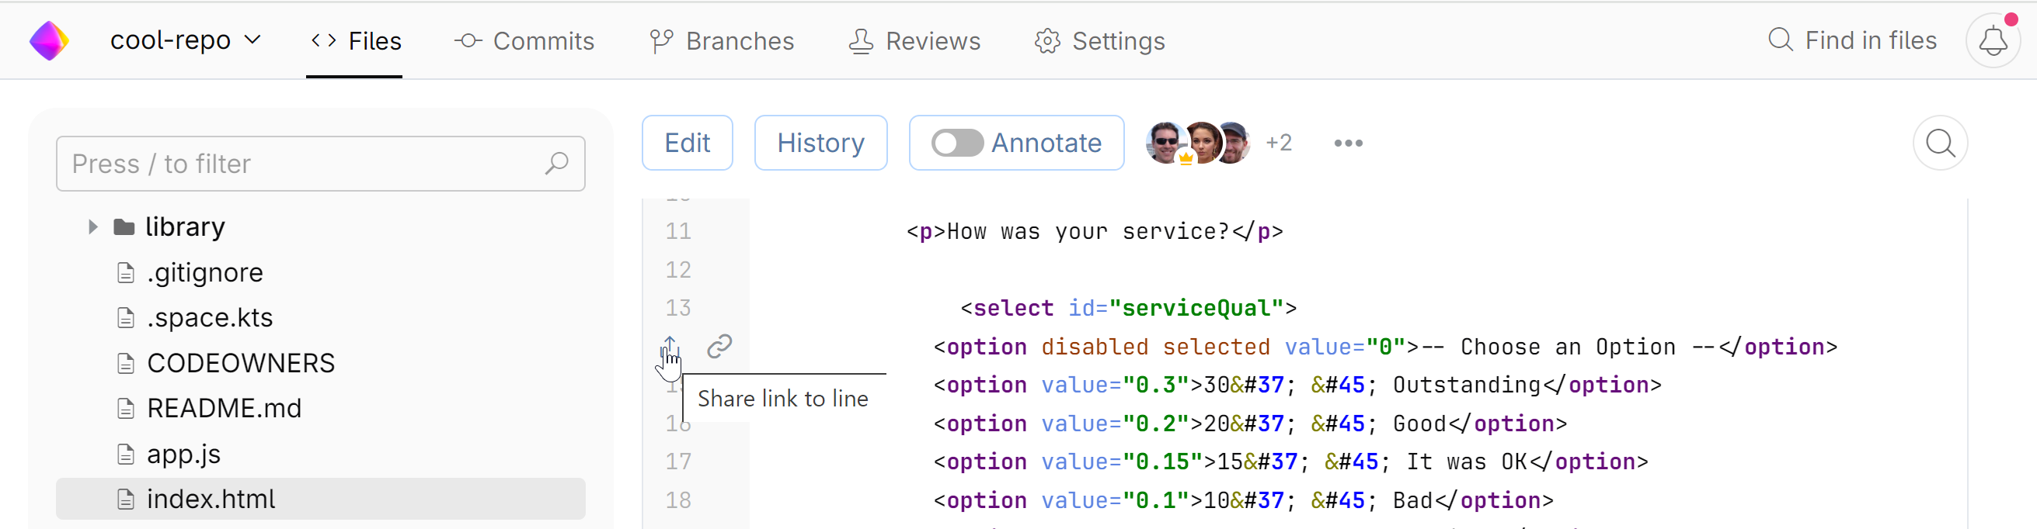Click the Find in files search icon
This screenshot has height=529, width=2037.
pyautogui.click(x=1779, y=40)
